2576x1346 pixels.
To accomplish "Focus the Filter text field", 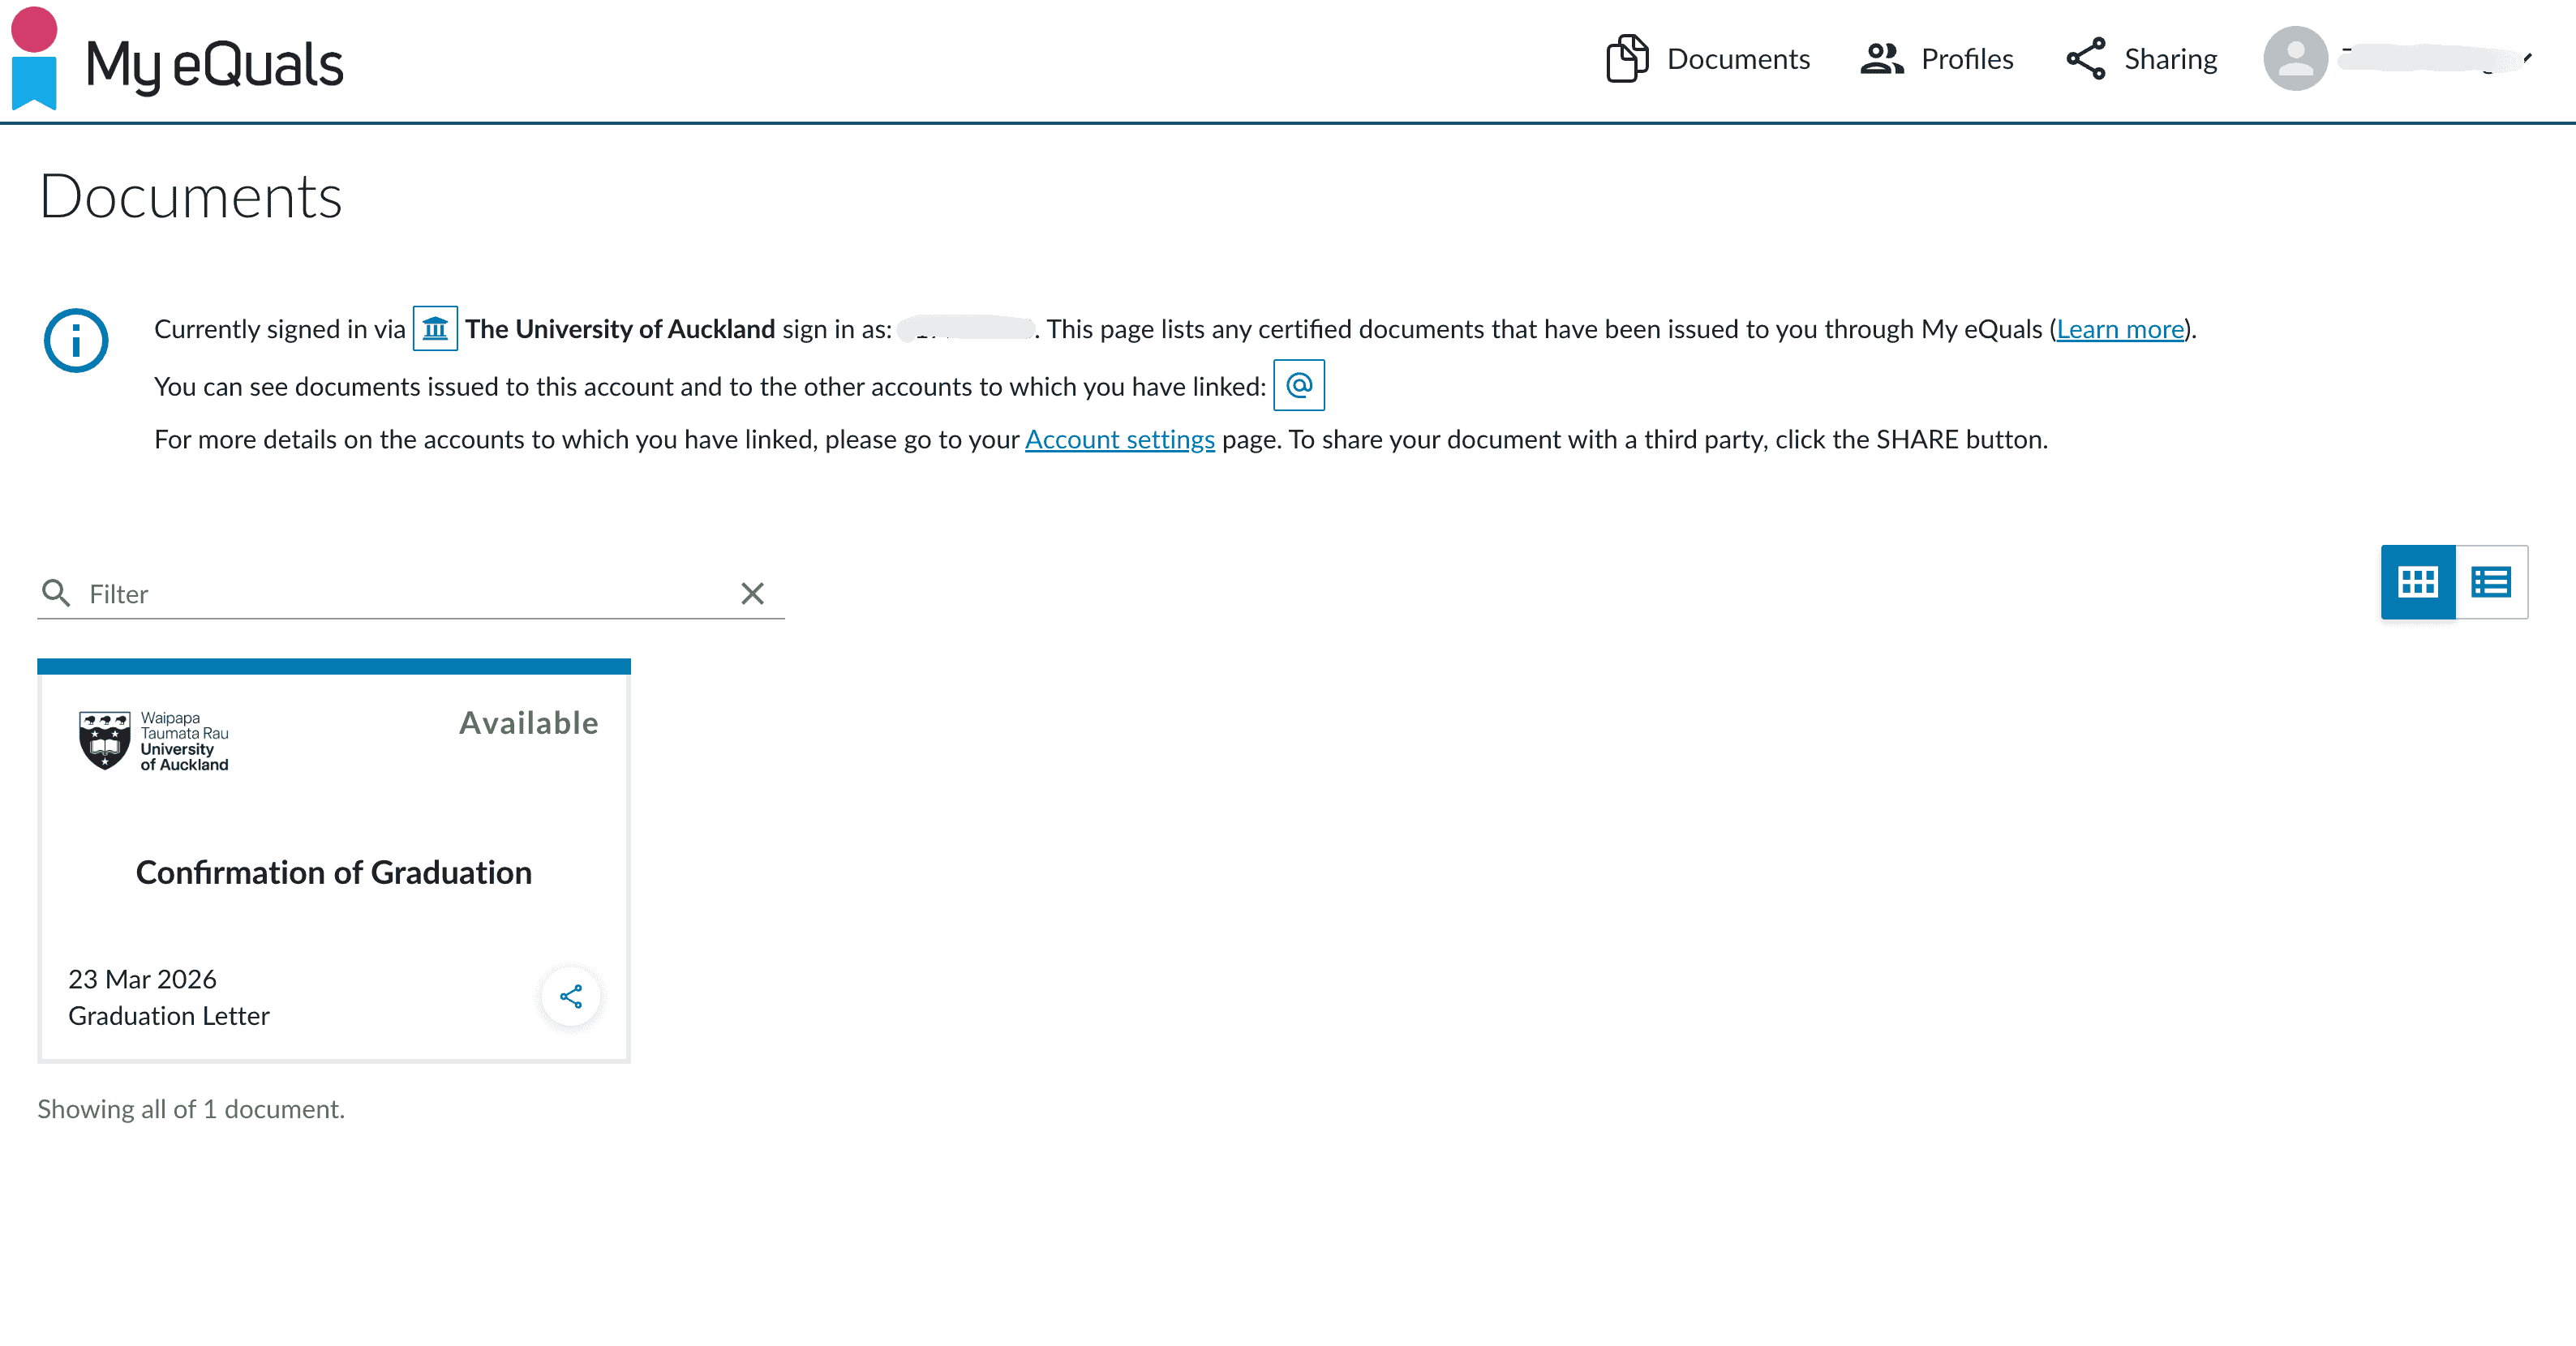I will pos(400,594).
